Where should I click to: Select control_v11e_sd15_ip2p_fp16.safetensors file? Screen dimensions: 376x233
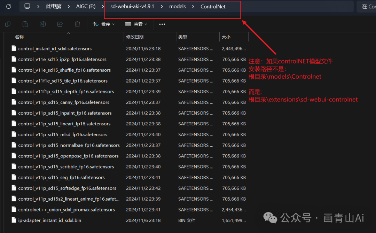pyautogui.click(x=62, y=59)
